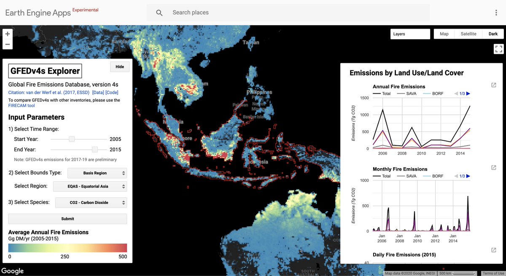Viewport: 506px width, 276px height.
Task: Pop out the Monthly Fire Emissions chart
Action: (494, 168)
